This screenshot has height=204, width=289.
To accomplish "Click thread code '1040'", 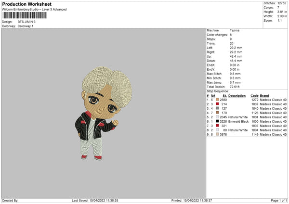I will [x=255, y=108].
